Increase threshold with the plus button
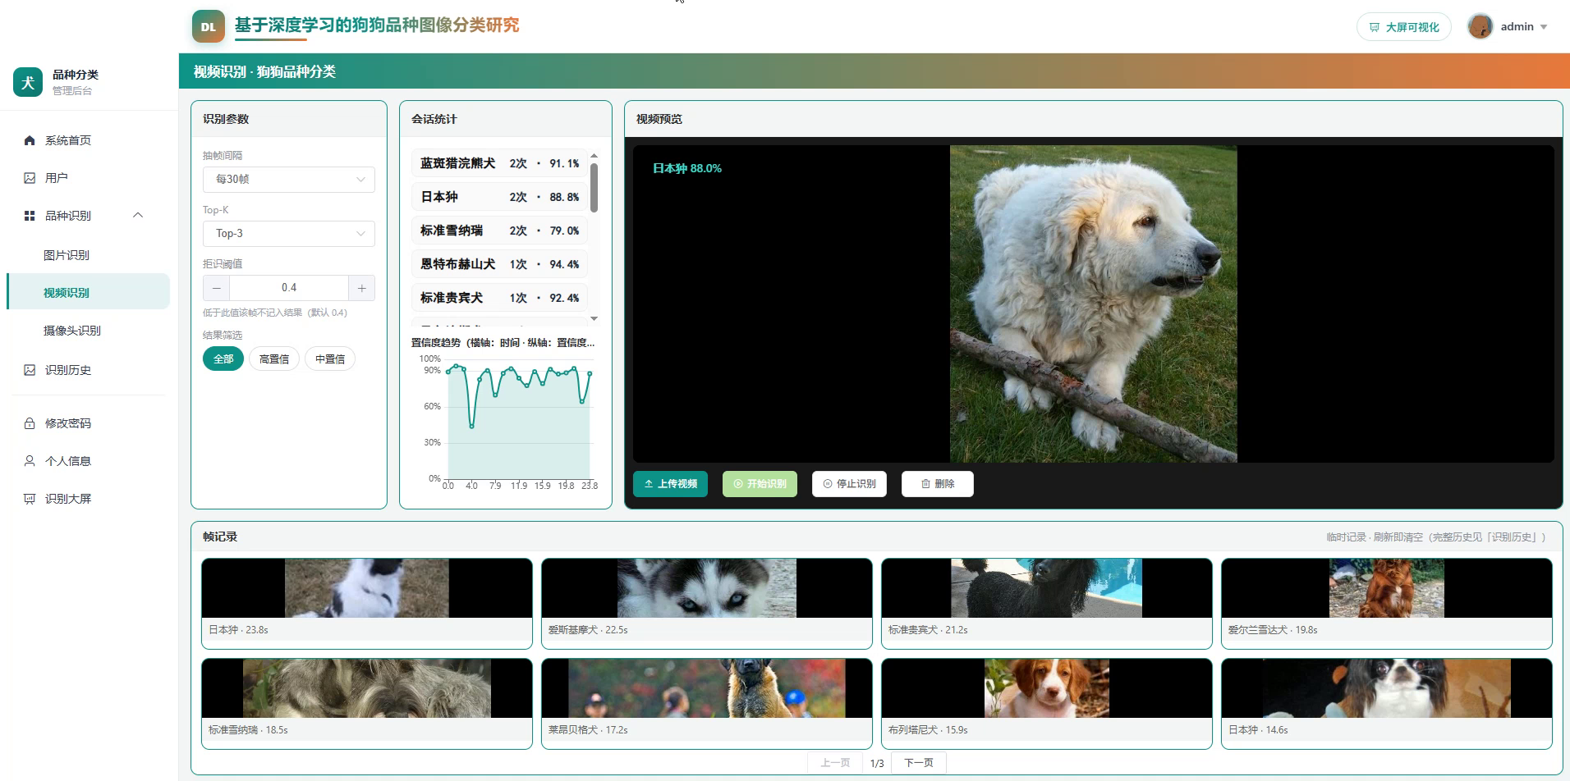This screenshot has height=781, width=1570. pyautogui.click(x=362, y=288)
